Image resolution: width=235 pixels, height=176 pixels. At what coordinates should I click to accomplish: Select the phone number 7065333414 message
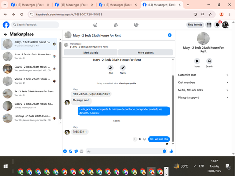(x=80, y=132)
